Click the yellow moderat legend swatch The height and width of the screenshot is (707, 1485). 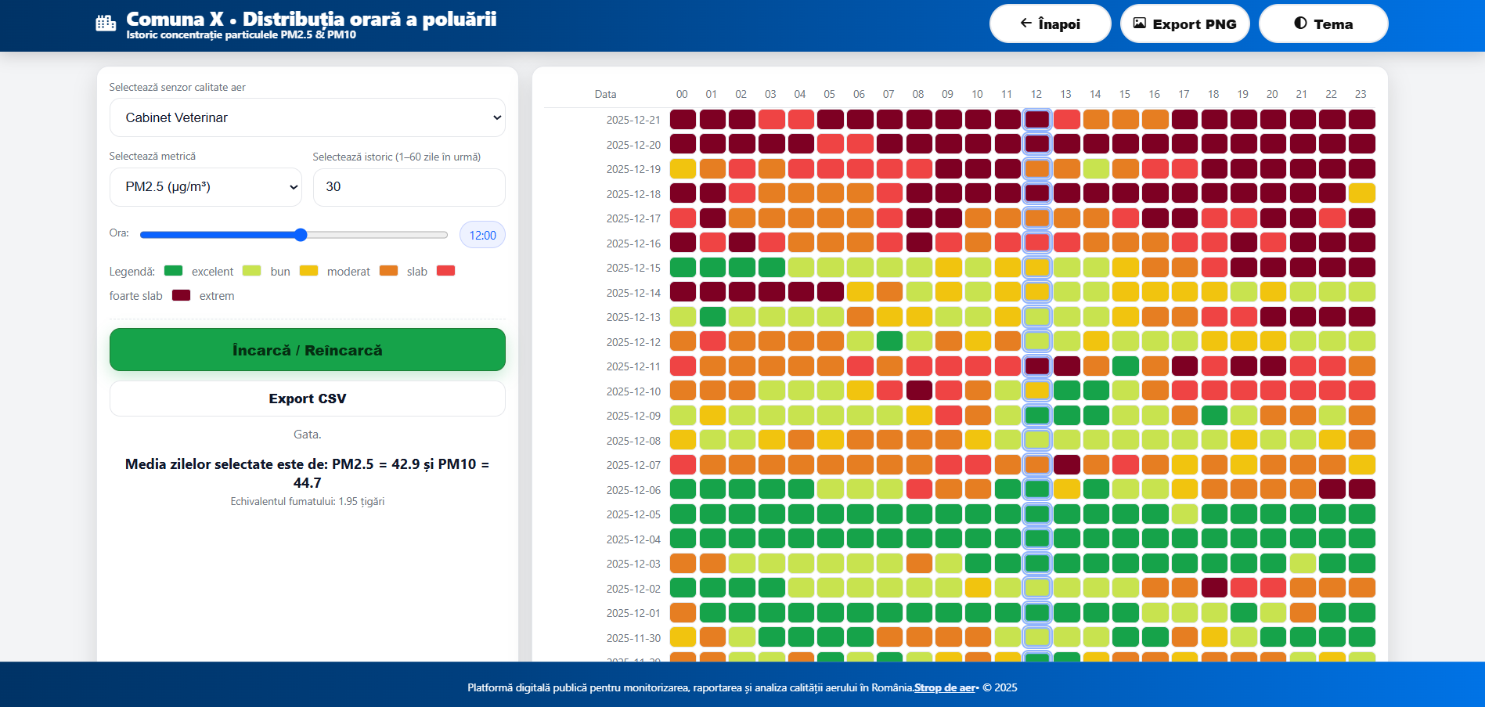tap(308, 271)
